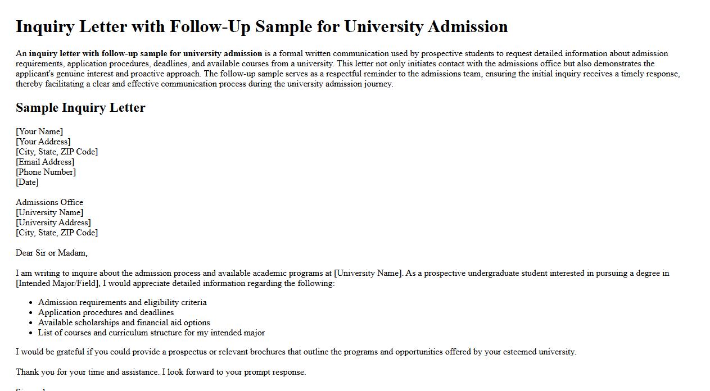The height and width of the screenshot is (391, 710).
Task: Click the Thank you for your time sentence
Action: point(161,372)
